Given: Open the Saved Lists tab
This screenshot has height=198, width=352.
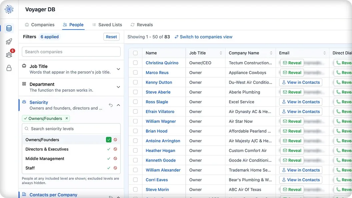Looking at the screenshot, I should tap(107, 25).
